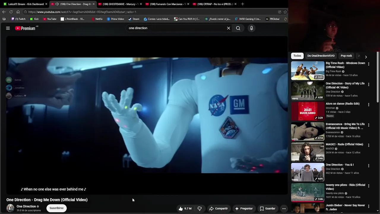380x214 pixels.
Task: Click the page scrollbar thumb
Action: click(378, 77)
